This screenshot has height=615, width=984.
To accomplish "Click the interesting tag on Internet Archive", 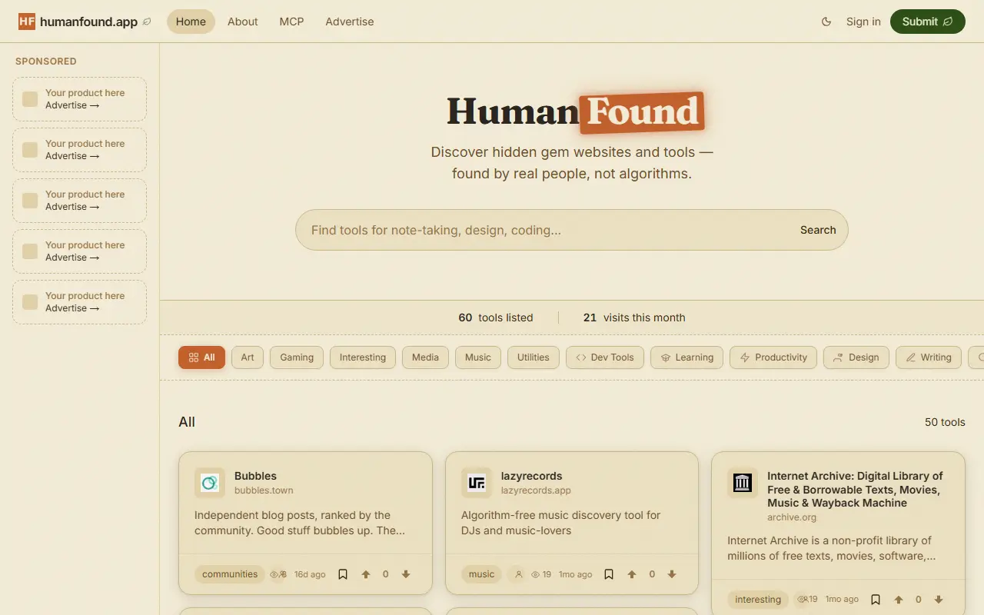I will [x=758, y=600].
